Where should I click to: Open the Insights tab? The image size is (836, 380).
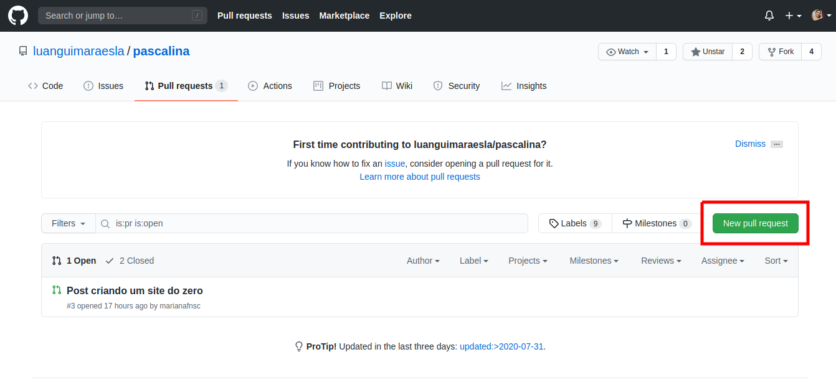tap(524, 86)
